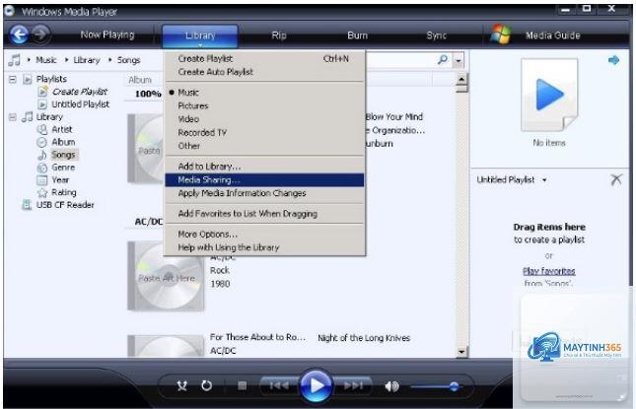
Task: Open the search options dropdown arrow
Action: (458, 61)
